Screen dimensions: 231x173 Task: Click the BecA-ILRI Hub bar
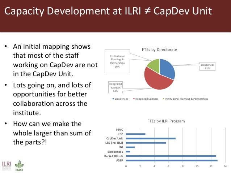click(171, 156)
